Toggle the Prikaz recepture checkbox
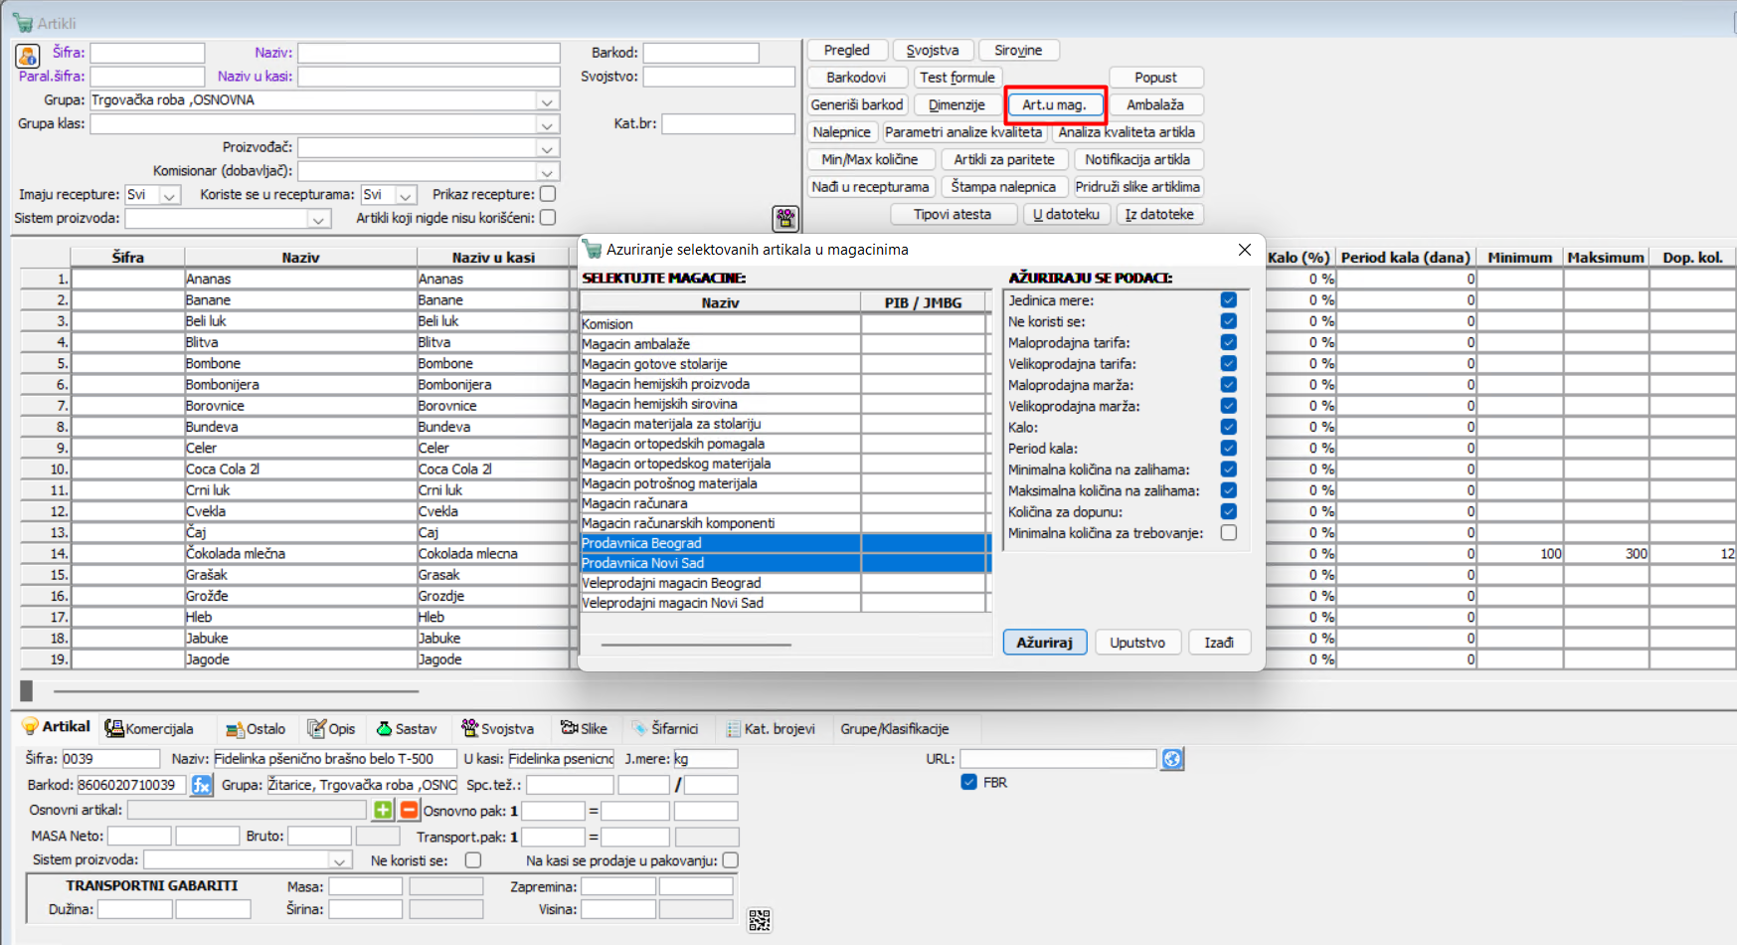Image resolution: width=1737 pixels, height=945 pixels. click(548, 194)
